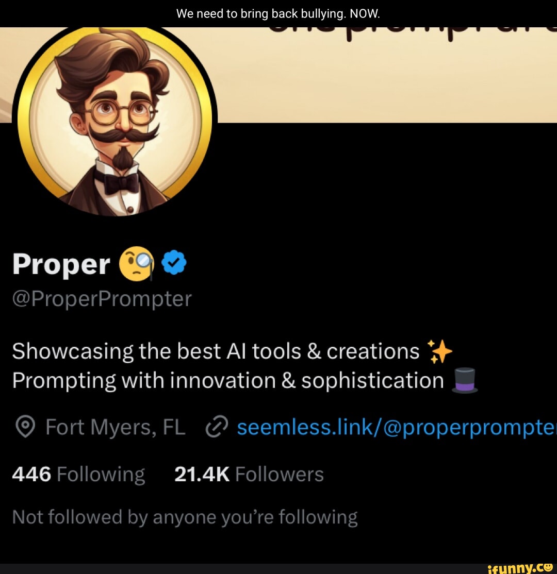Viewport: 557px width, 574px height.
Task: Click the @ProperPrompter handle
Action: pyautogui.click(x=102, y=298)
